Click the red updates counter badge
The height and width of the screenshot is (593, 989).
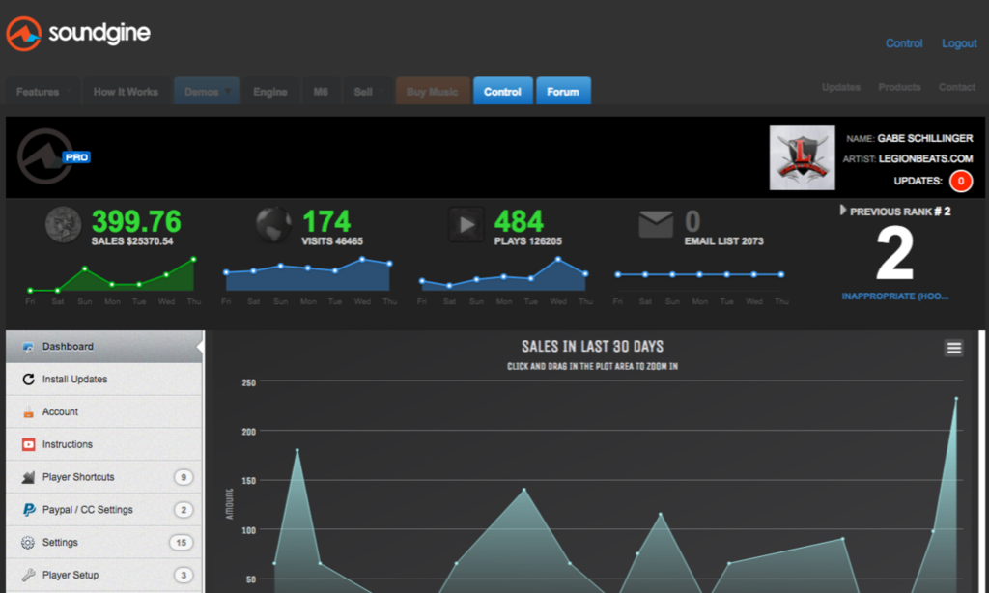point(961,181)
